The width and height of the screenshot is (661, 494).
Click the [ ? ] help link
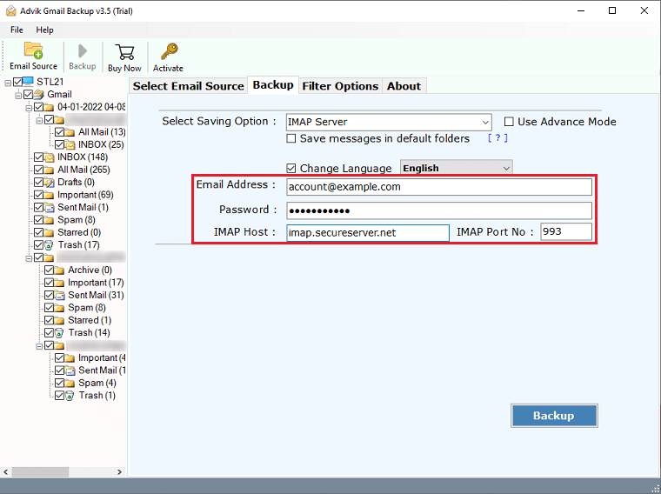click(x=497, y=137)
